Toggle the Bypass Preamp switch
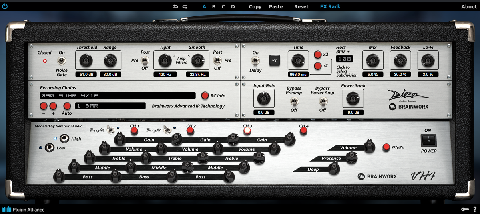 (x=294, y=101)
